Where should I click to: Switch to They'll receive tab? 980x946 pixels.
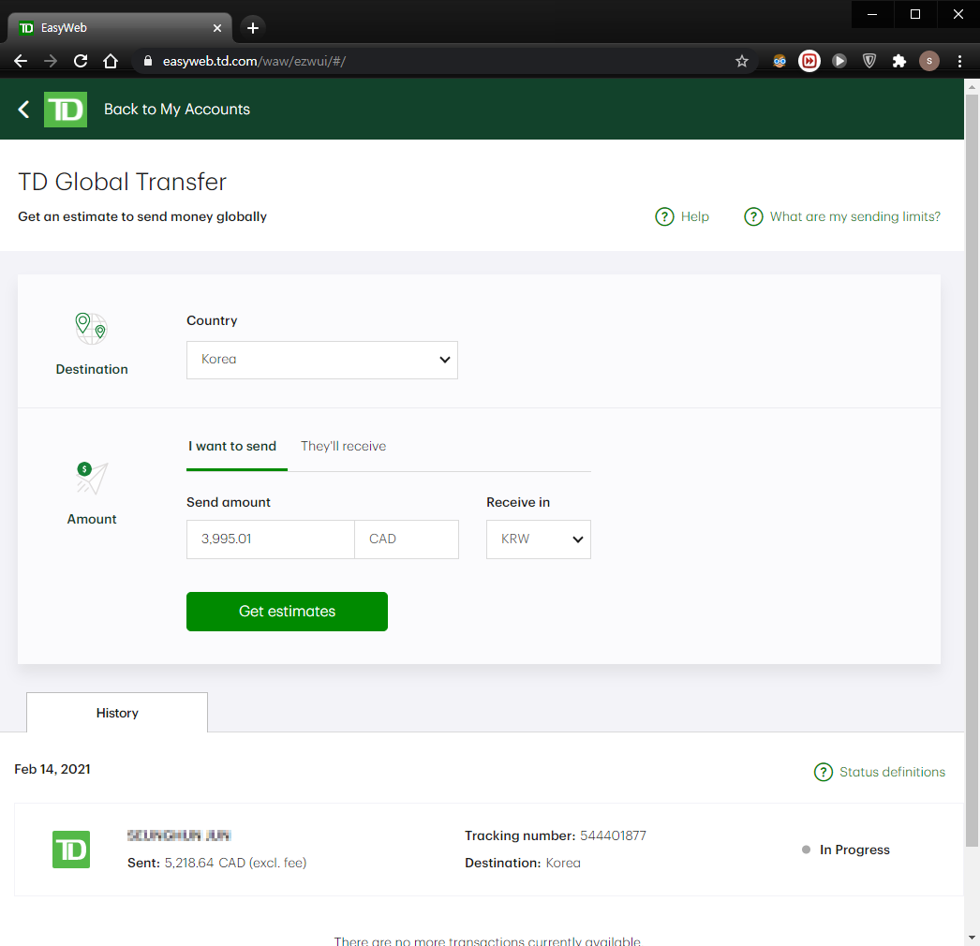click(x=343, y=446)
